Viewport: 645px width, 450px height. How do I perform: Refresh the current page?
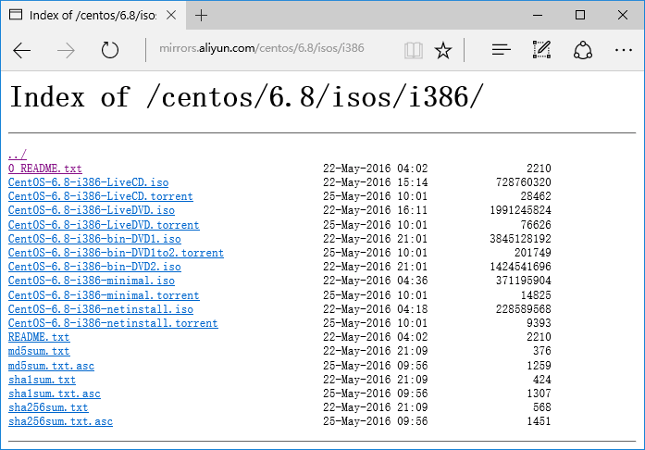pyautogui.click(x=110, y=50)
